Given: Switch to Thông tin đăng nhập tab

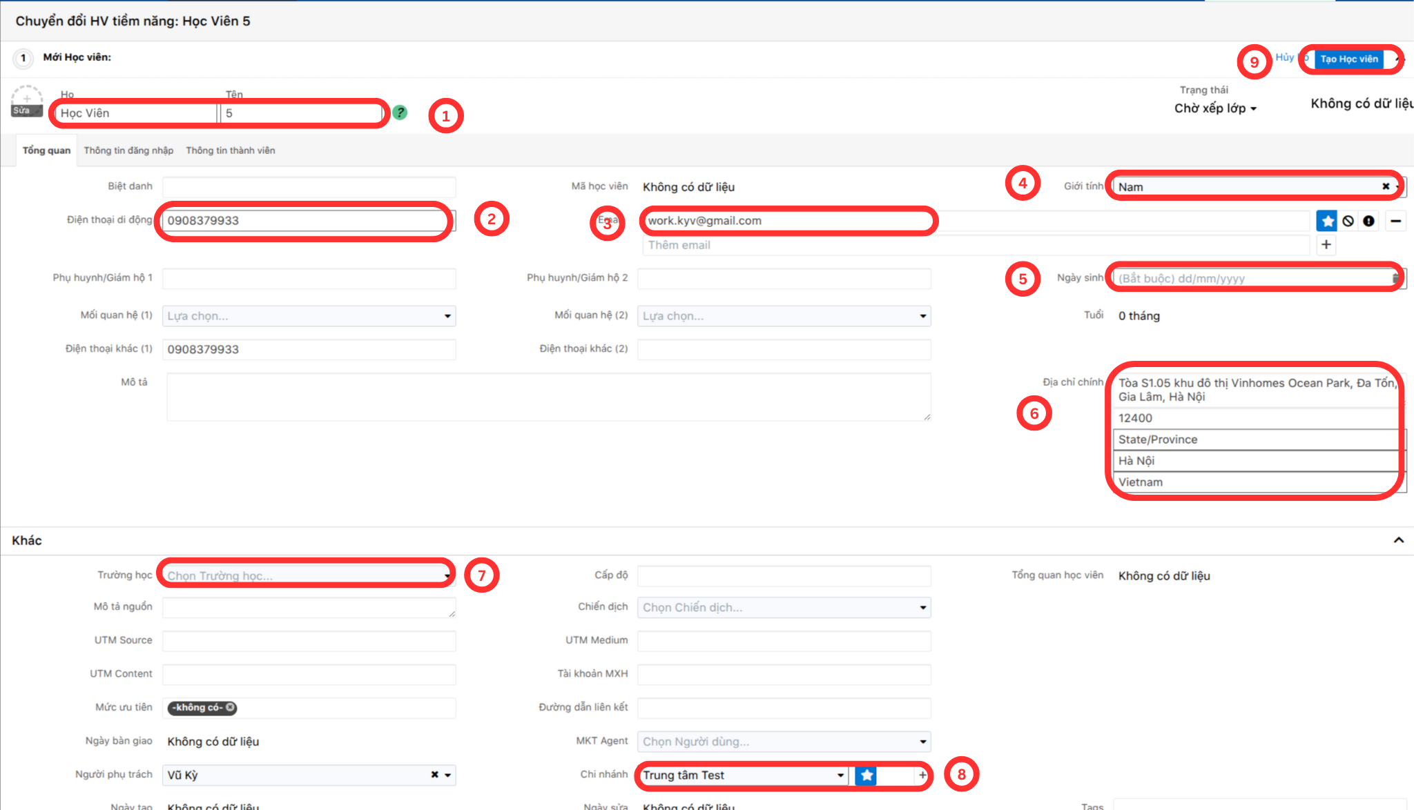Looking at the screenshot, I should 128,150.
